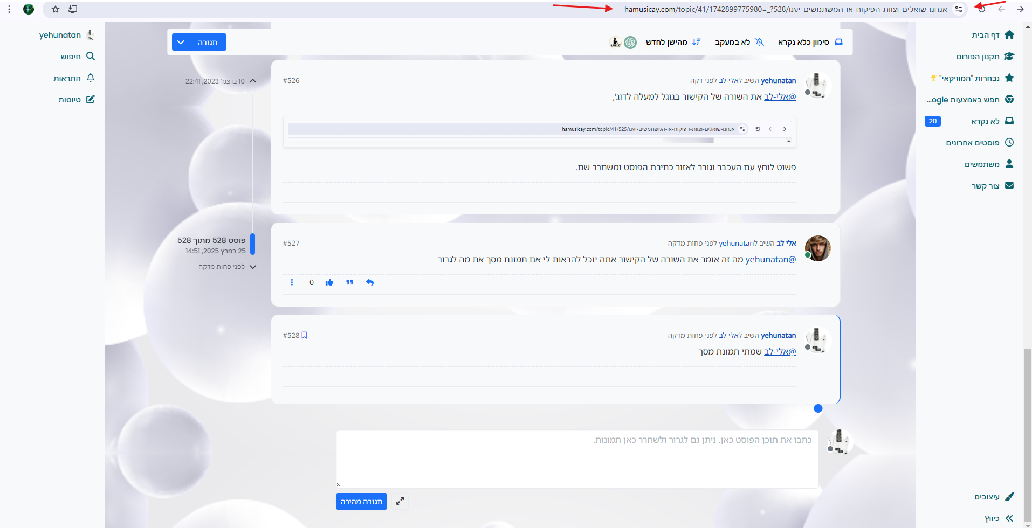Open yehunatan author link on post 528
This screenshot has height=528, width=1032.
(778, 336)
